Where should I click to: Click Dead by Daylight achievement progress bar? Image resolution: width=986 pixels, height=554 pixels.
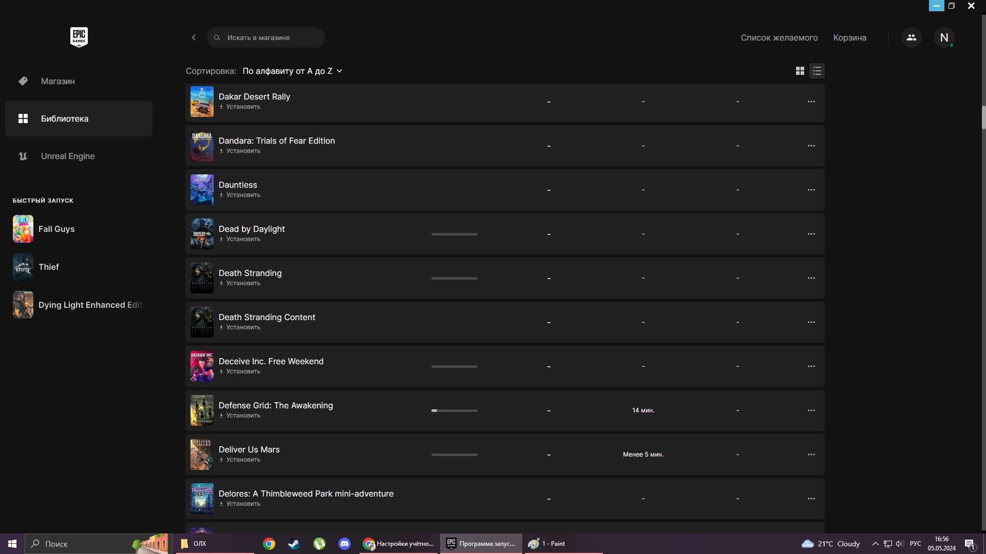pos(454,234)
